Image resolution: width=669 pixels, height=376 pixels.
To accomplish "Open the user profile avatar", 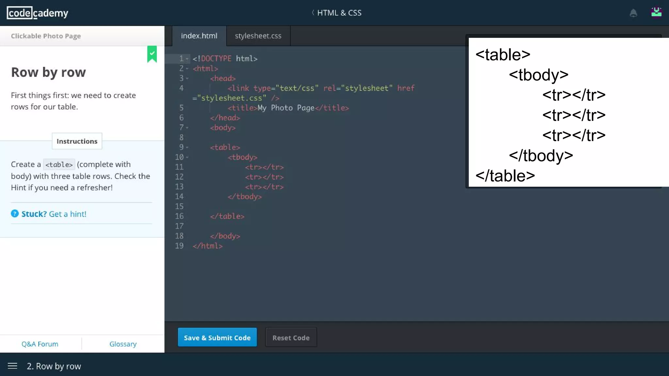I will pos(656,12).
